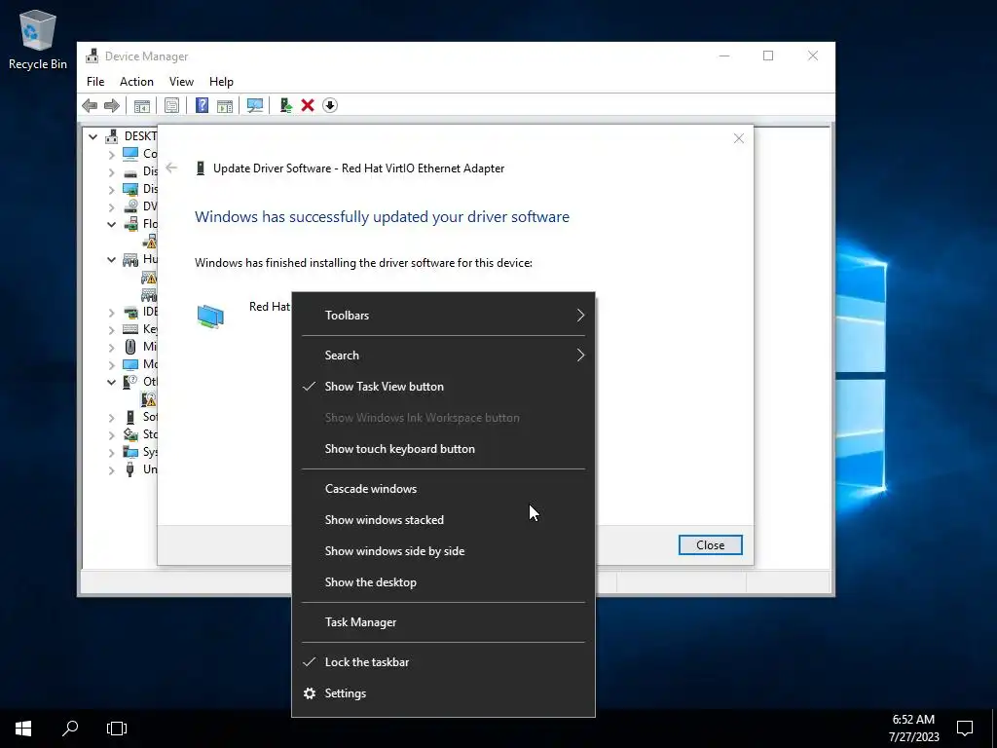This screenshot has height=748, width=997.
Task: Choose Show windows stacked
Action: [x=443, y=520]
